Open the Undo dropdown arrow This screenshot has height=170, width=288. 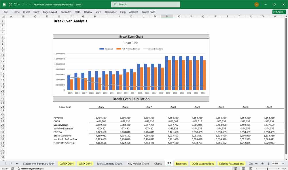(x=18, y=4)
